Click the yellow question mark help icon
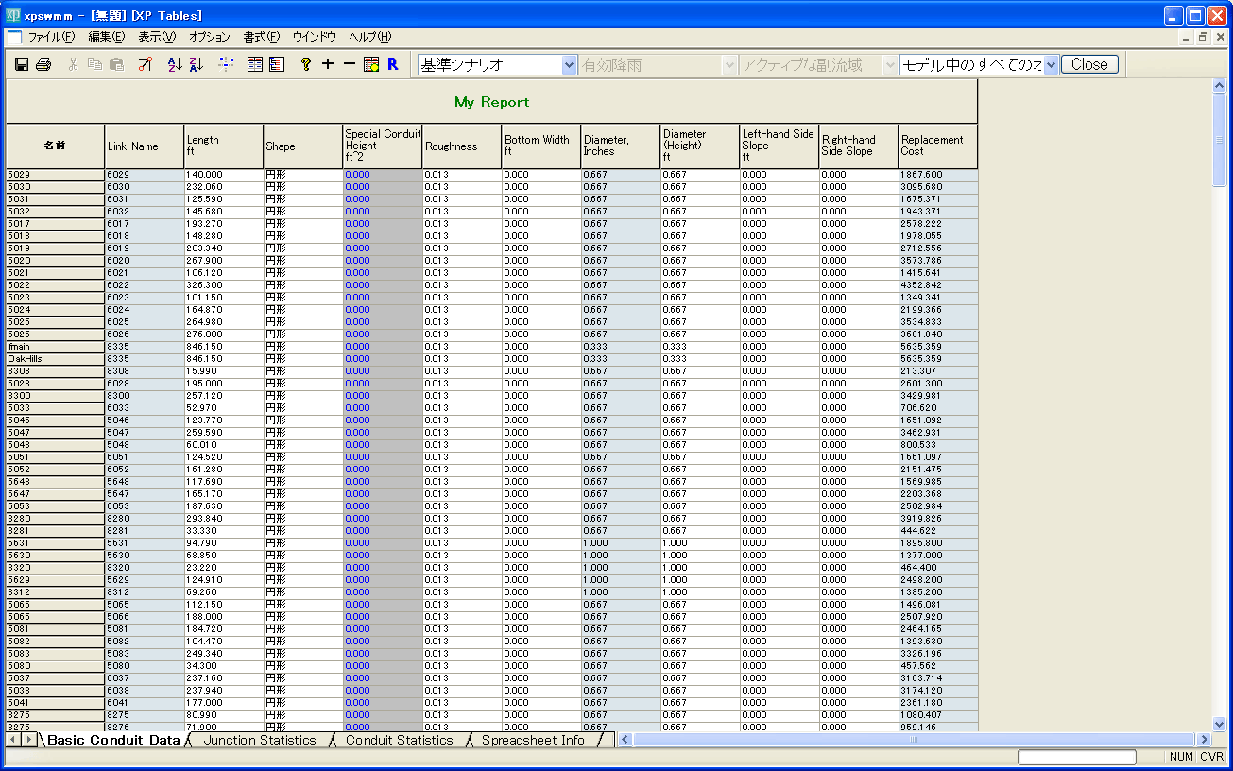Viewport: 1233px width, 771px height. [305, 64]
